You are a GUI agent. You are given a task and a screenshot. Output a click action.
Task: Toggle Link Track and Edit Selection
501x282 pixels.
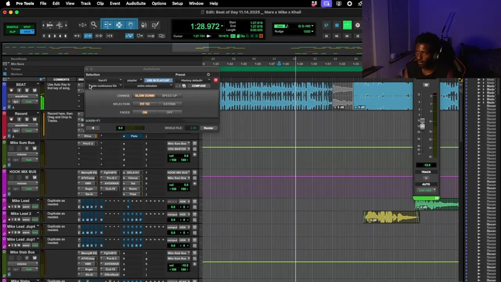[x=99, y=36]
